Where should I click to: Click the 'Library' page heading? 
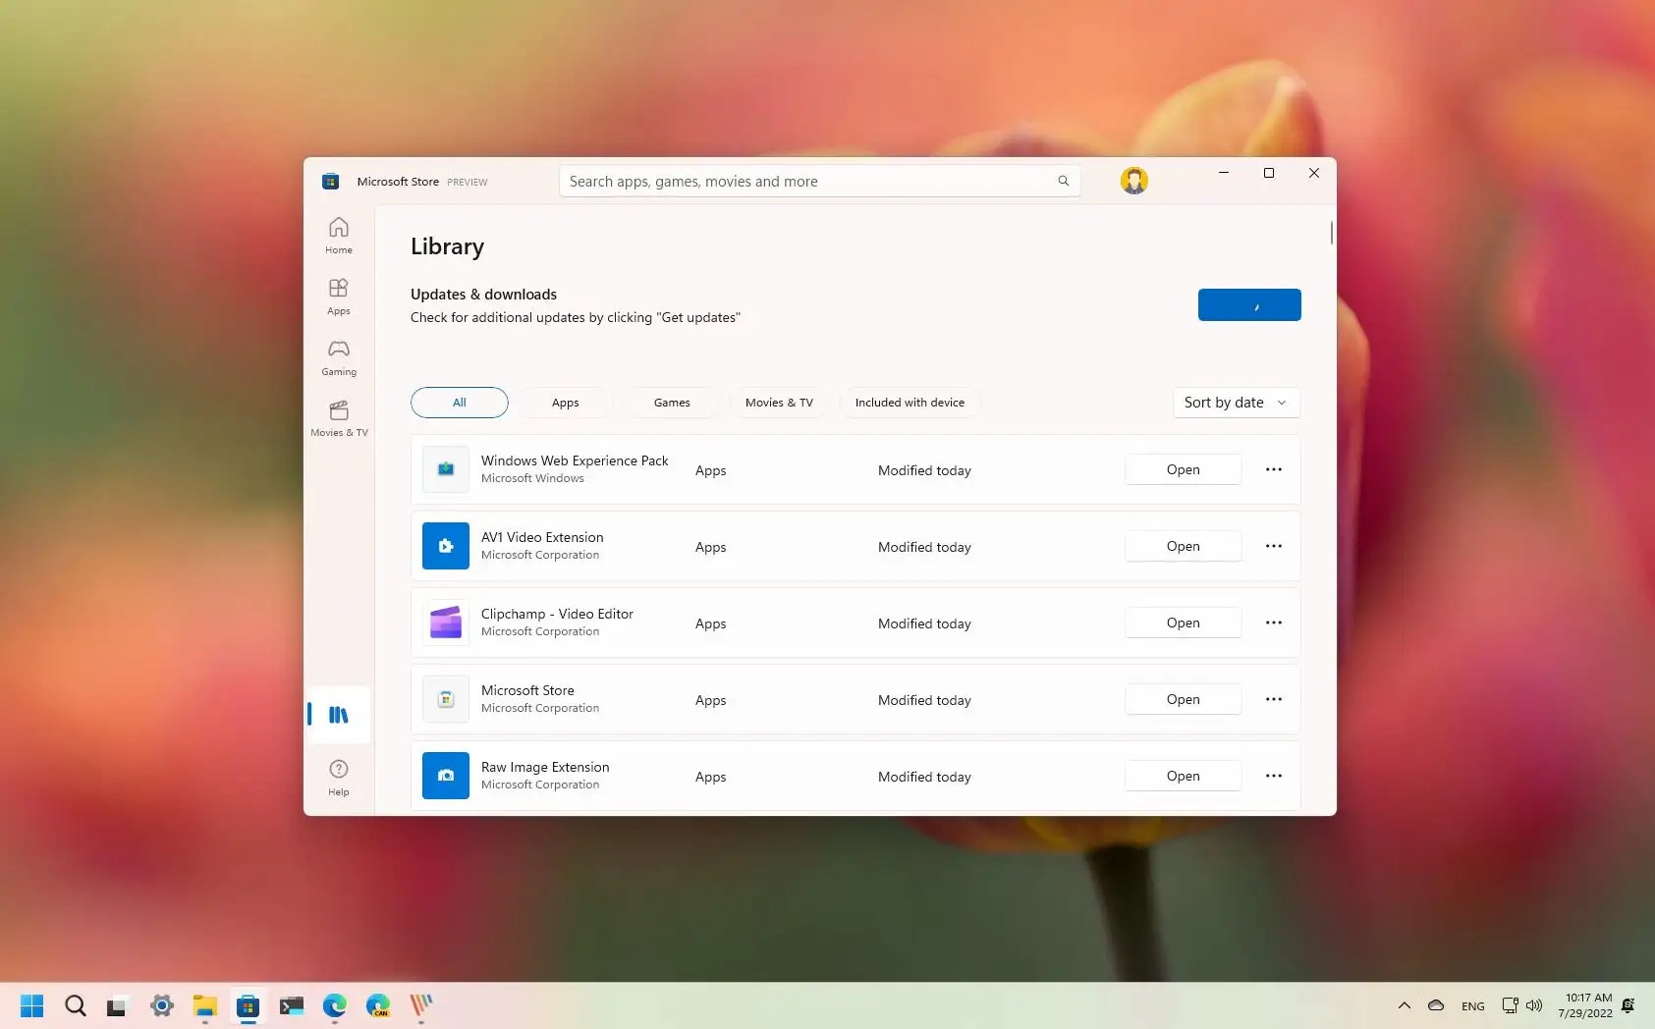coord(447,246)
